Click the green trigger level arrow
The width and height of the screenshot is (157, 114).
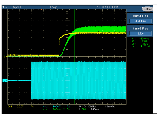tap(125, 24)
